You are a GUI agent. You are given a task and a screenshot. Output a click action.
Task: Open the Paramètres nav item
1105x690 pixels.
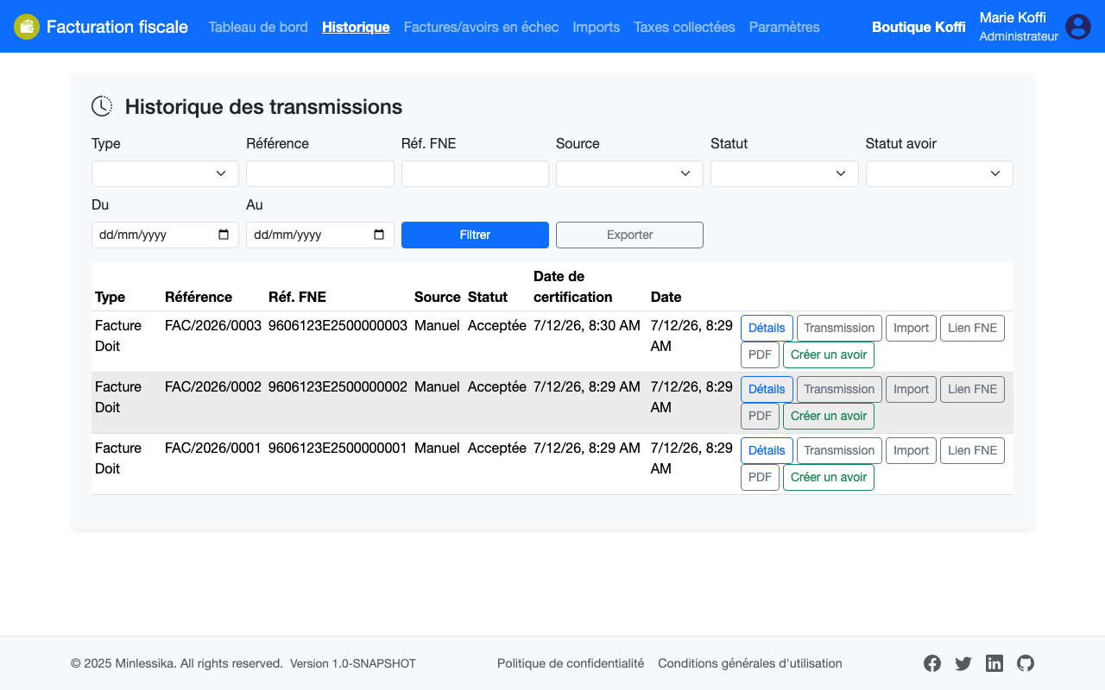coord(785,27)
